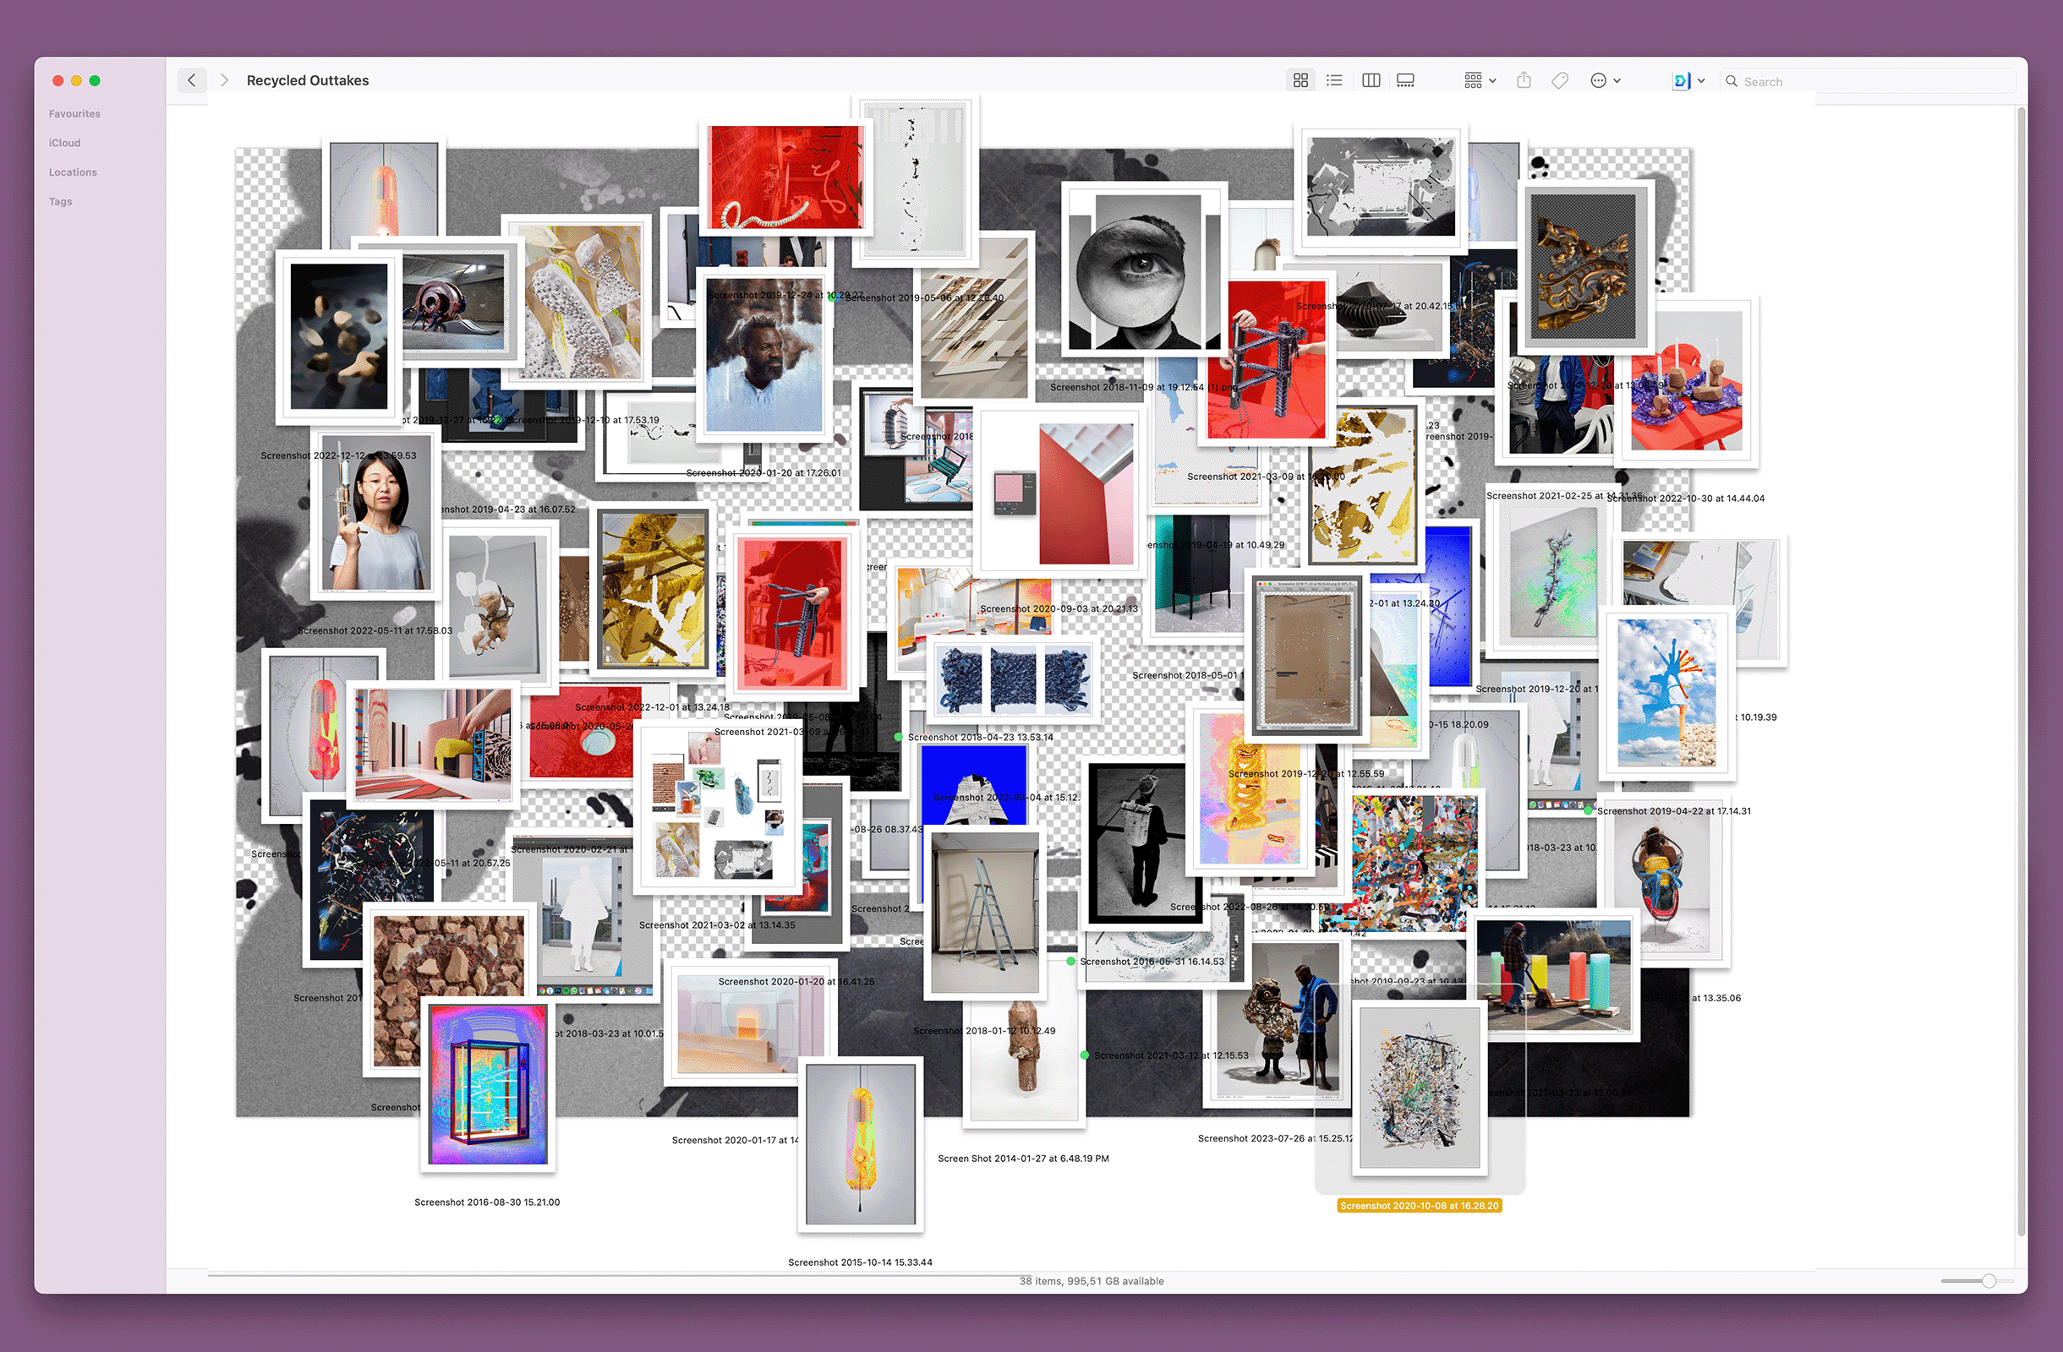Switch to gallery view
2063x1352 pixels.
[x=1405, y=80]
